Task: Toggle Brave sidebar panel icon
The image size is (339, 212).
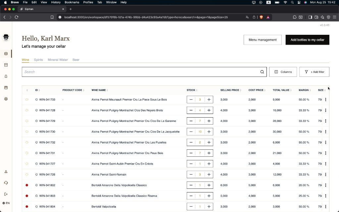Action: tap(310, 17)
